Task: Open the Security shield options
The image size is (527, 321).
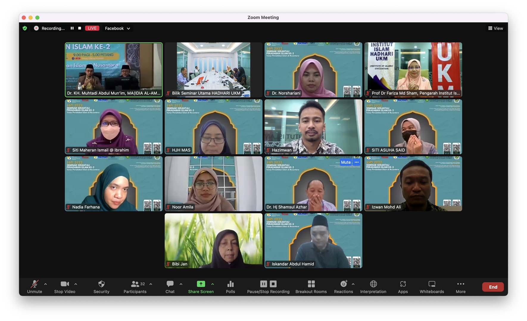Action: (101, 287)
